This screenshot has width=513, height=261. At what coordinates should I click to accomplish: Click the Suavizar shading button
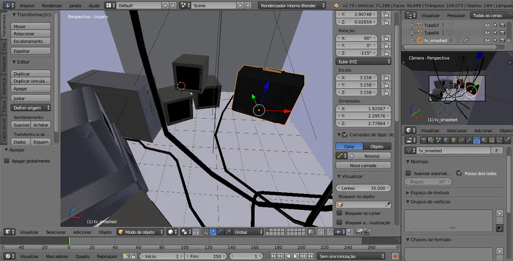pyautogui.click(x=21, y=125)
